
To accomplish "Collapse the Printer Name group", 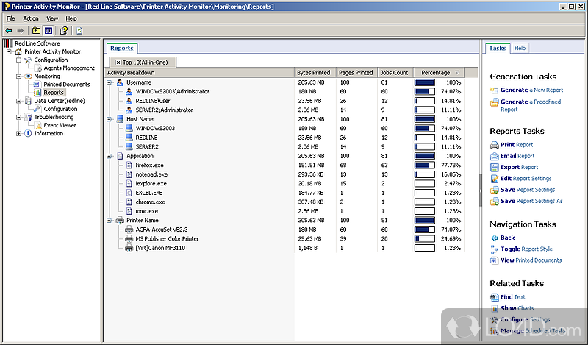I will tap(110, 220).
